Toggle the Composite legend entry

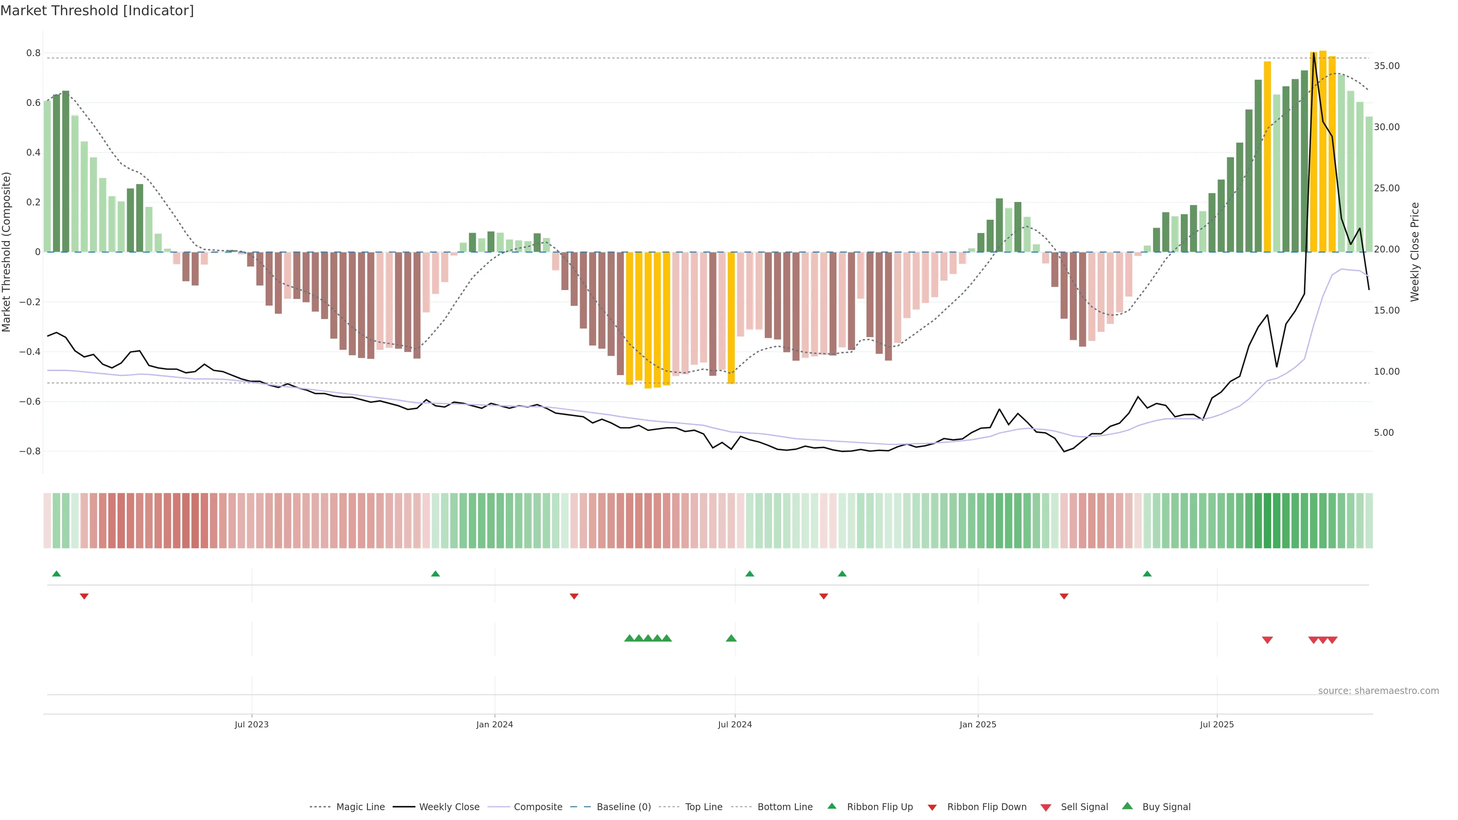point(538,807)
